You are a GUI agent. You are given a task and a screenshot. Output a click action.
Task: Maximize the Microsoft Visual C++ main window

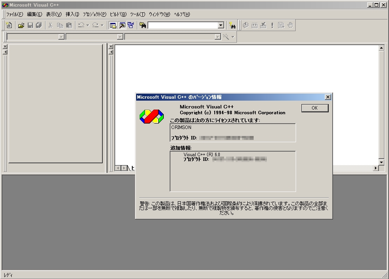click(x=376, y=5)
